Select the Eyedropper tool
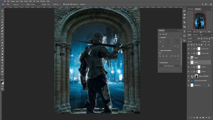Viewport: 213px width, 120px height. coord(2,25)
